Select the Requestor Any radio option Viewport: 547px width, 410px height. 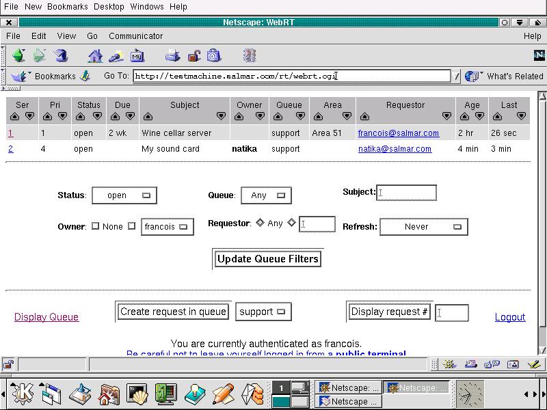[260, 223]
